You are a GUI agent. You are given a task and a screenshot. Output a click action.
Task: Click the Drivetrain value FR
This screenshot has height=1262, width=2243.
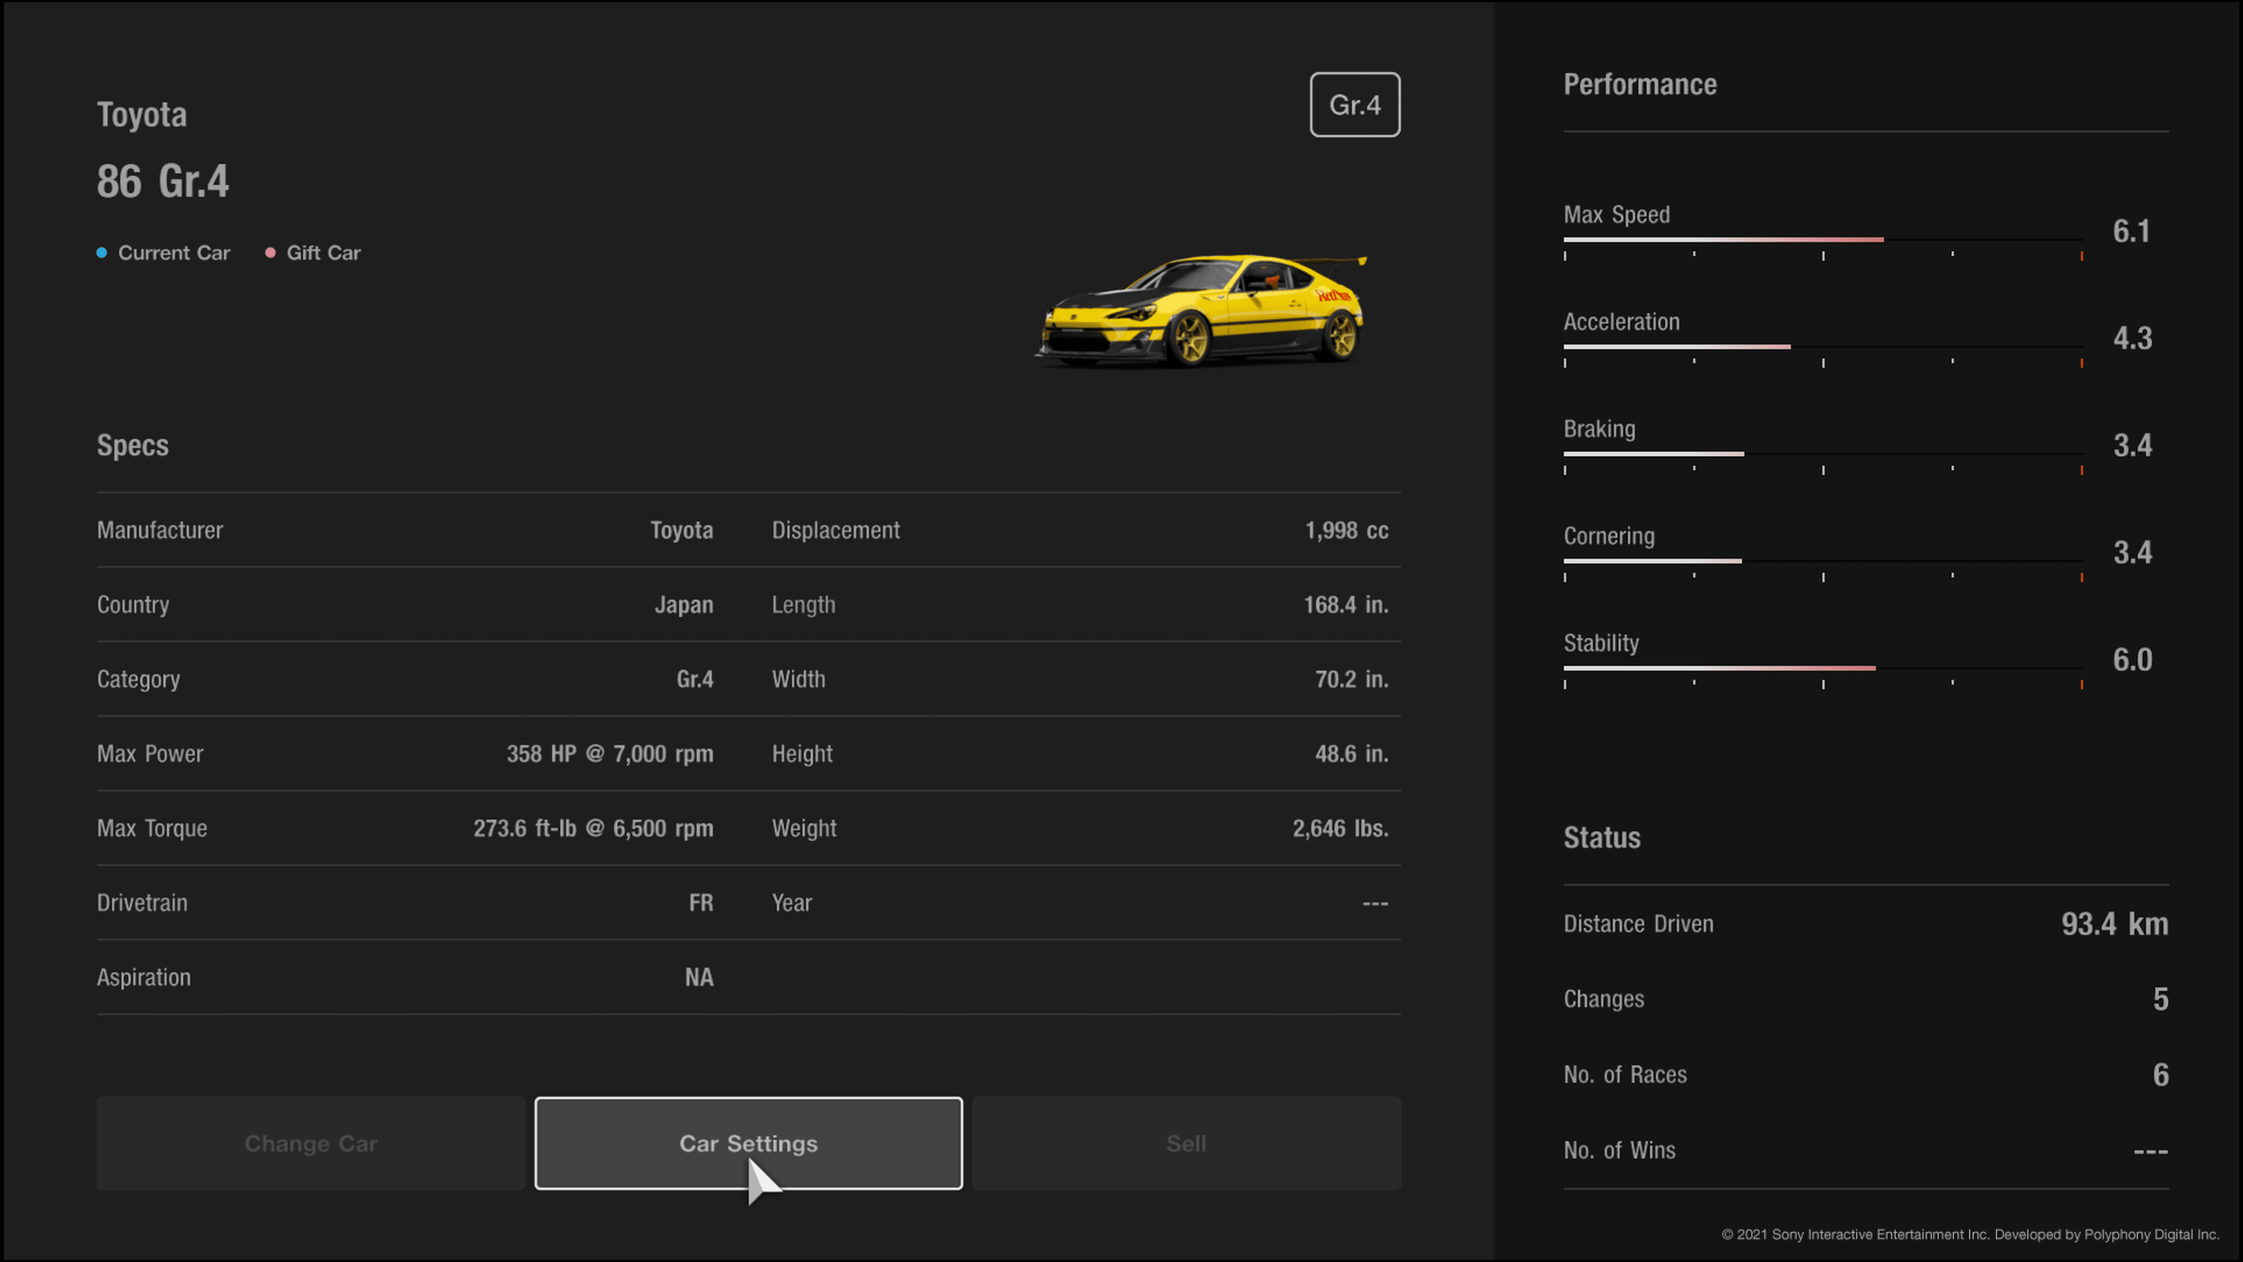[x=701, y=902]
